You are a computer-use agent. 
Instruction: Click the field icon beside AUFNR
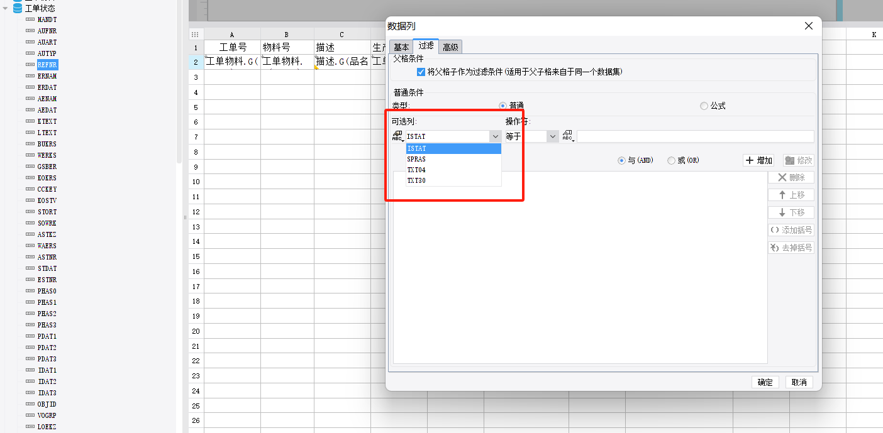(30, 31)
